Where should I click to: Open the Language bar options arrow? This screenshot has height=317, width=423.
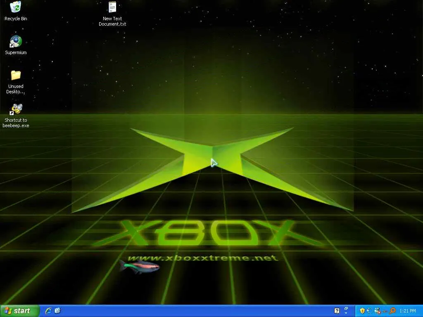click(x=346, y=313)
